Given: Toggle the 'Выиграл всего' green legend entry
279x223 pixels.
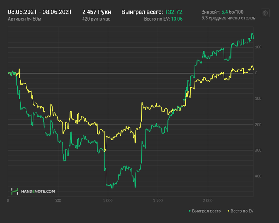Looking at the screenshot, I should tap(204, 211).
